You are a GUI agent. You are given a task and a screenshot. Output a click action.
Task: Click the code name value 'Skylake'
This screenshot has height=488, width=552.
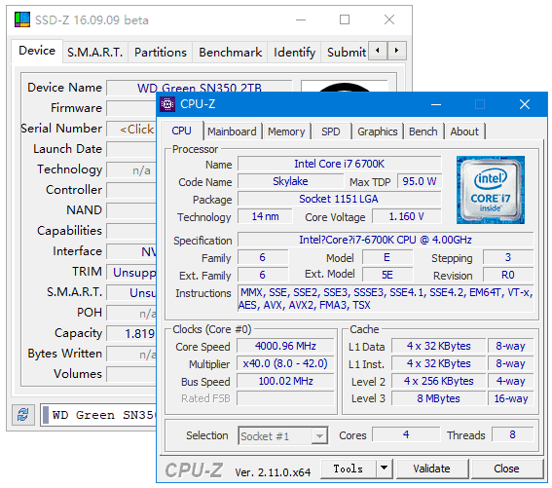(290, 181)
